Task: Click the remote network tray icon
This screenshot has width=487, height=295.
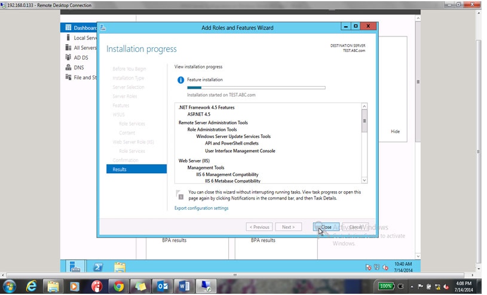Action: click(376, 267)
